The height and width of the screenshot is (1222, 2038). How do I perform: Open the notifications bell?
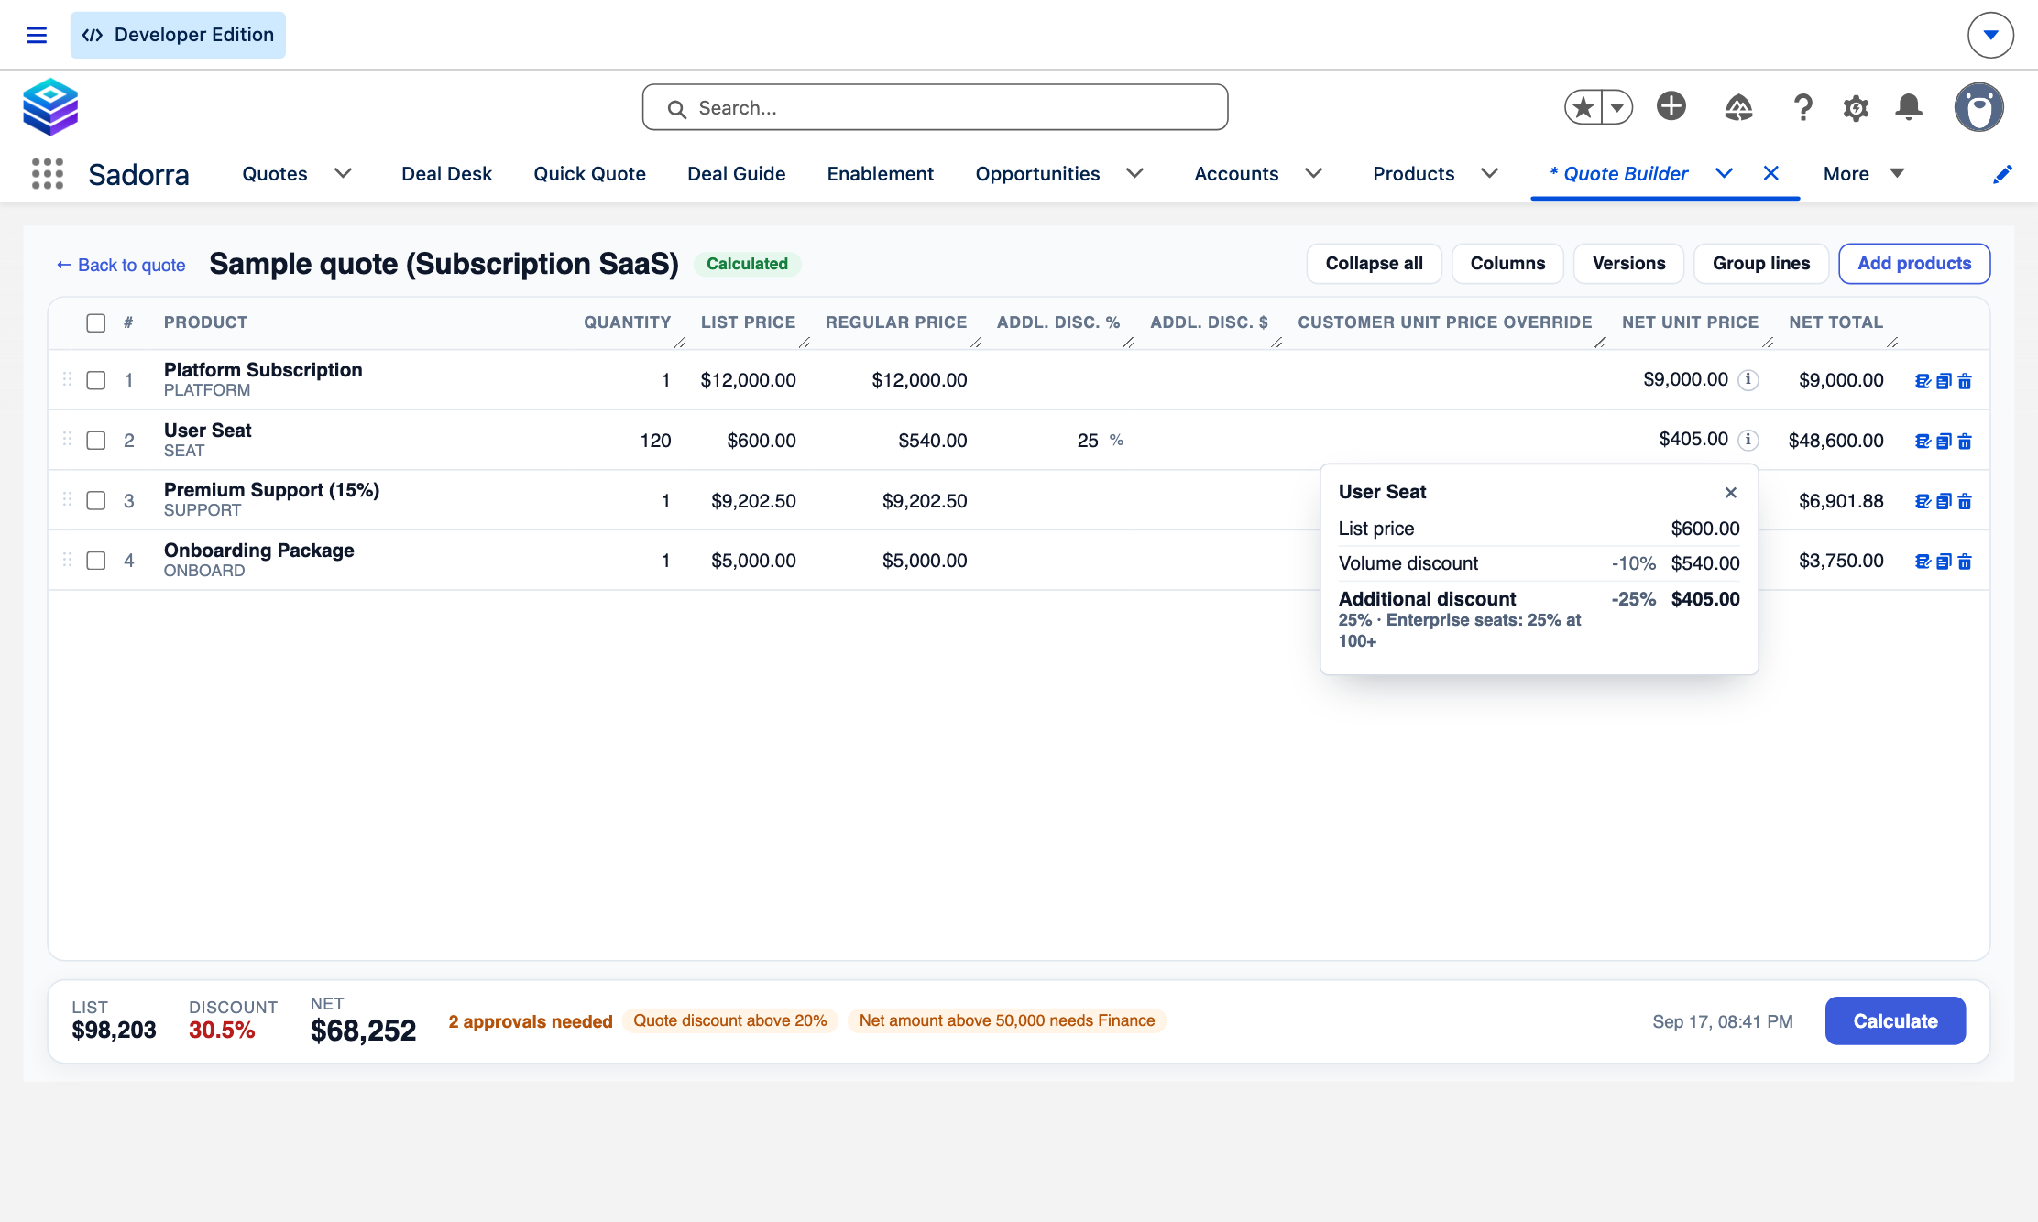coord(1908,107)
